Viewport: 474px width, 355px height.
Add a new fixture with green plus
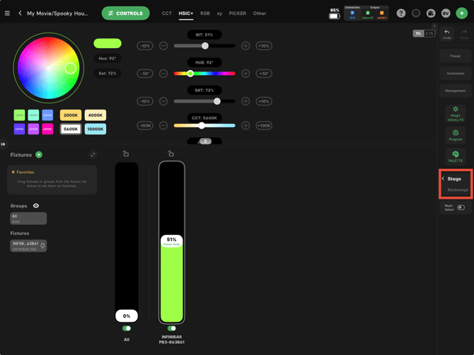[x=39, y=155]
